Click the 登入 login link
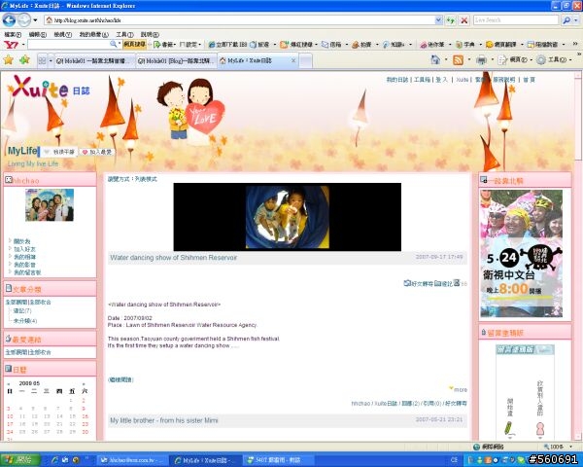 pyautogui.click(x=441, y=80)
